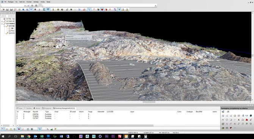Click the Layer column header
Image resolution: width=254 pixels, height=139 pixels.
pos(132,112)
